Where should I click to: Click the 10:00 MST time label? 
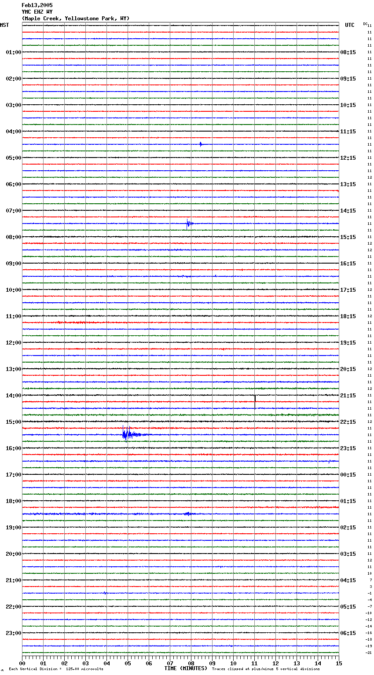tap(14, 290)
